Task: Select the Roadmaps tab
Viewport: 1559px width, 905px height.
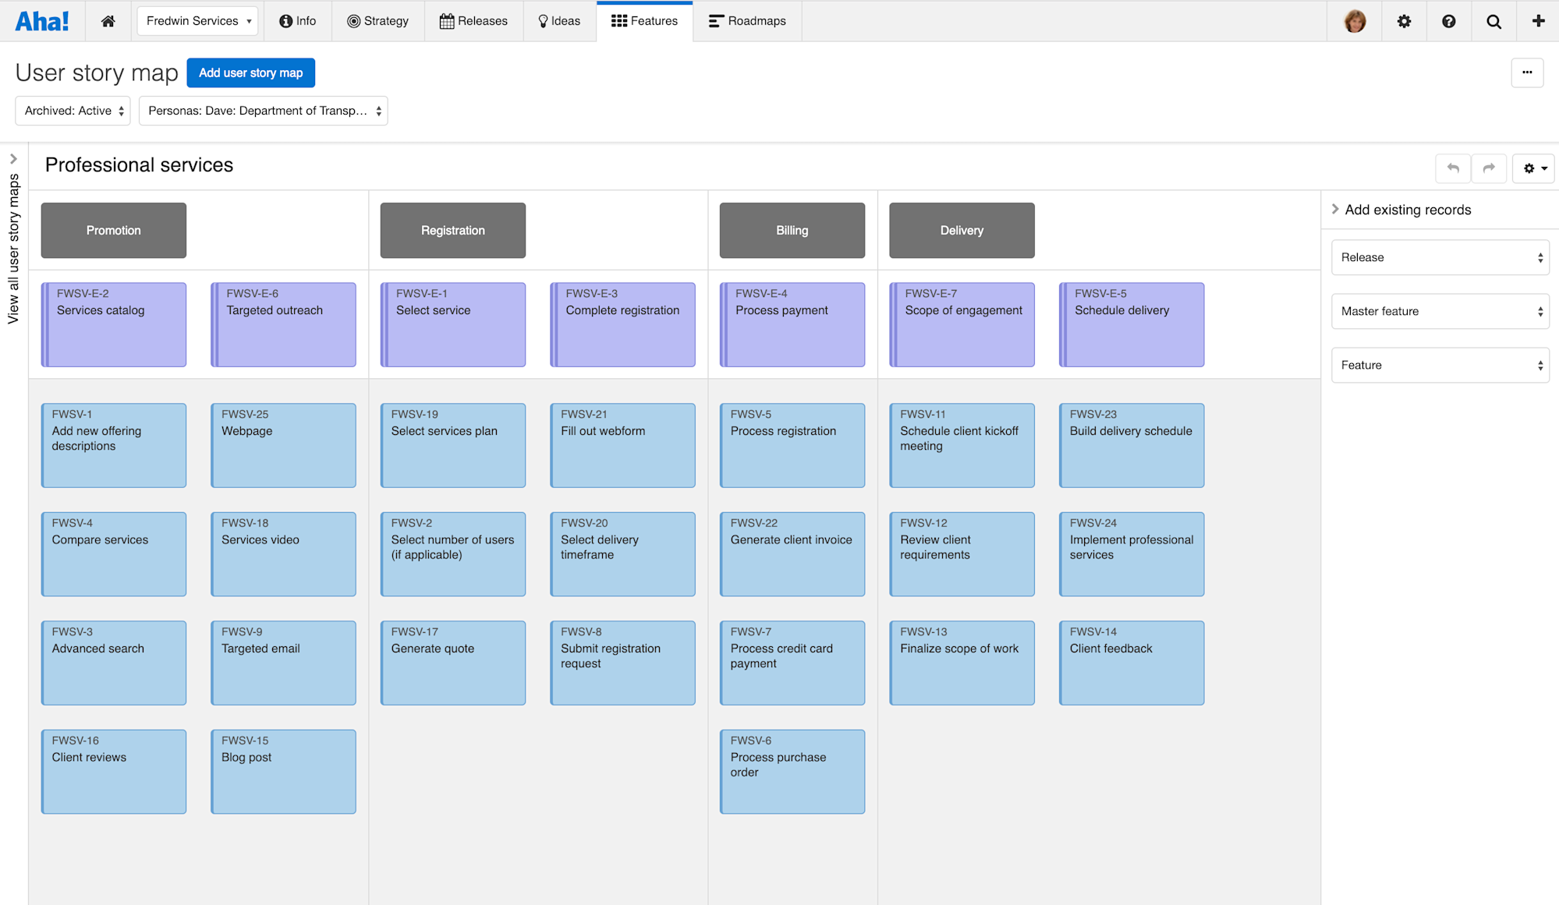Action: pos(746,21)
